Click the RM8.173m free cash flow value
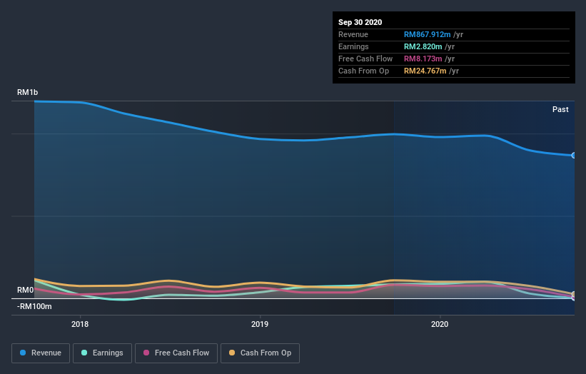Image resolution: width=586 pixels, height=374 pixels. coord(423,59)
